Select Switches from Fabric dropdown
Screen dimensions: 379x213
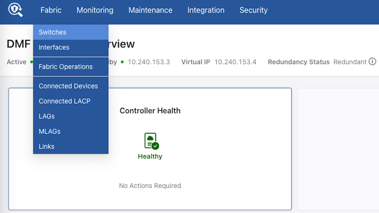coord(71,32)
